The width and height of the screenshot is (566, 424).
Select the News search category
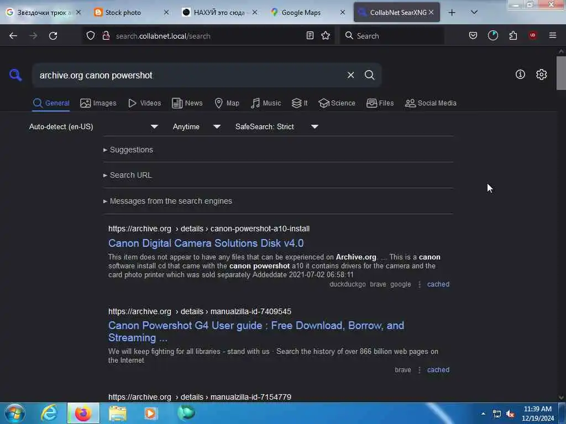coord(187,103)
